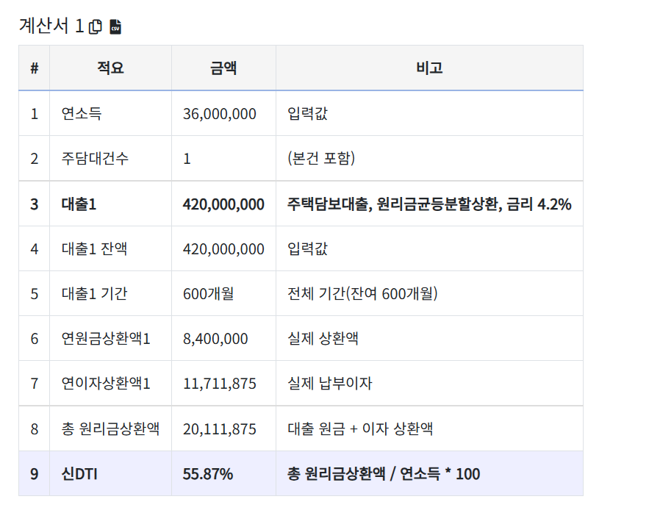Select the 주담대건수 row label
The image size is (649, 513).
click(x=95, y=159)
